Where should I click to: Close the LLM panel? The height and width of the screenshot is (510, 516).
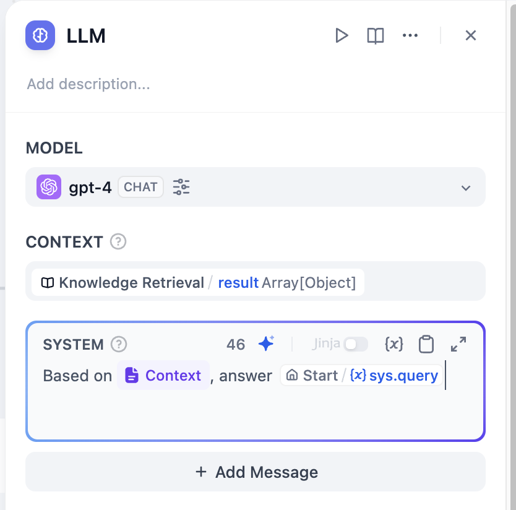coord(471,35)
